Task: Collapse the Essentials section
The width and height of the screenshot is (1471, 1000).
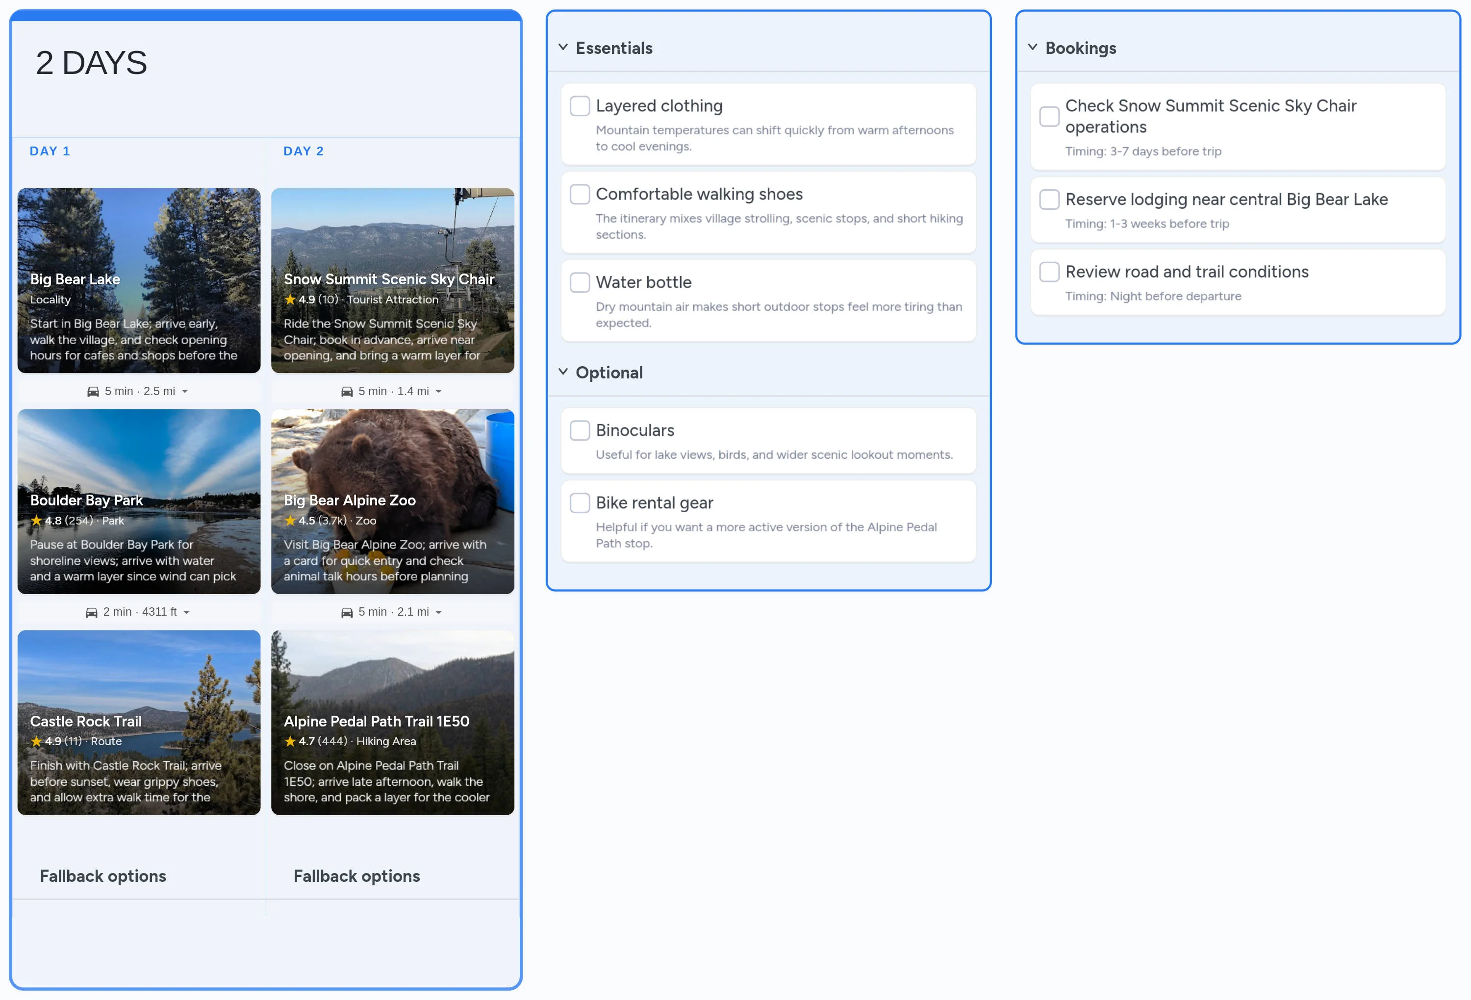Action: click(563, 47)
